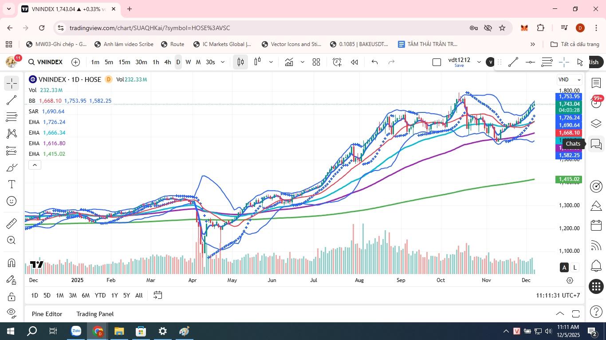The height and width of the screenshot is (340, 606).
Task: Toggle auto scale with A button
Action: [564, 267]
